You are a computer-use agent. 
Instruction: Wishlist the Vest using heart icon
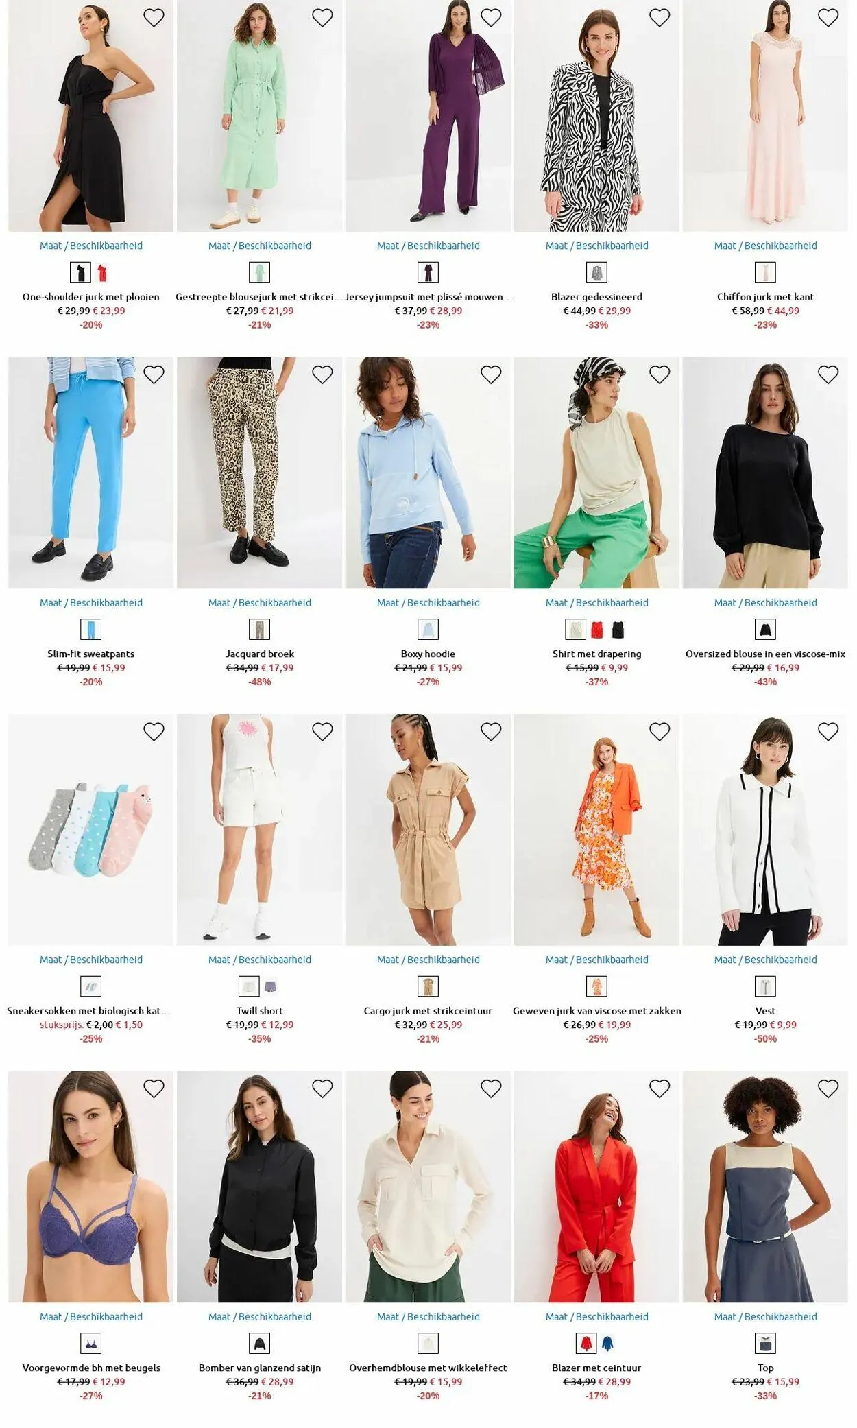(x=828, y=732)
